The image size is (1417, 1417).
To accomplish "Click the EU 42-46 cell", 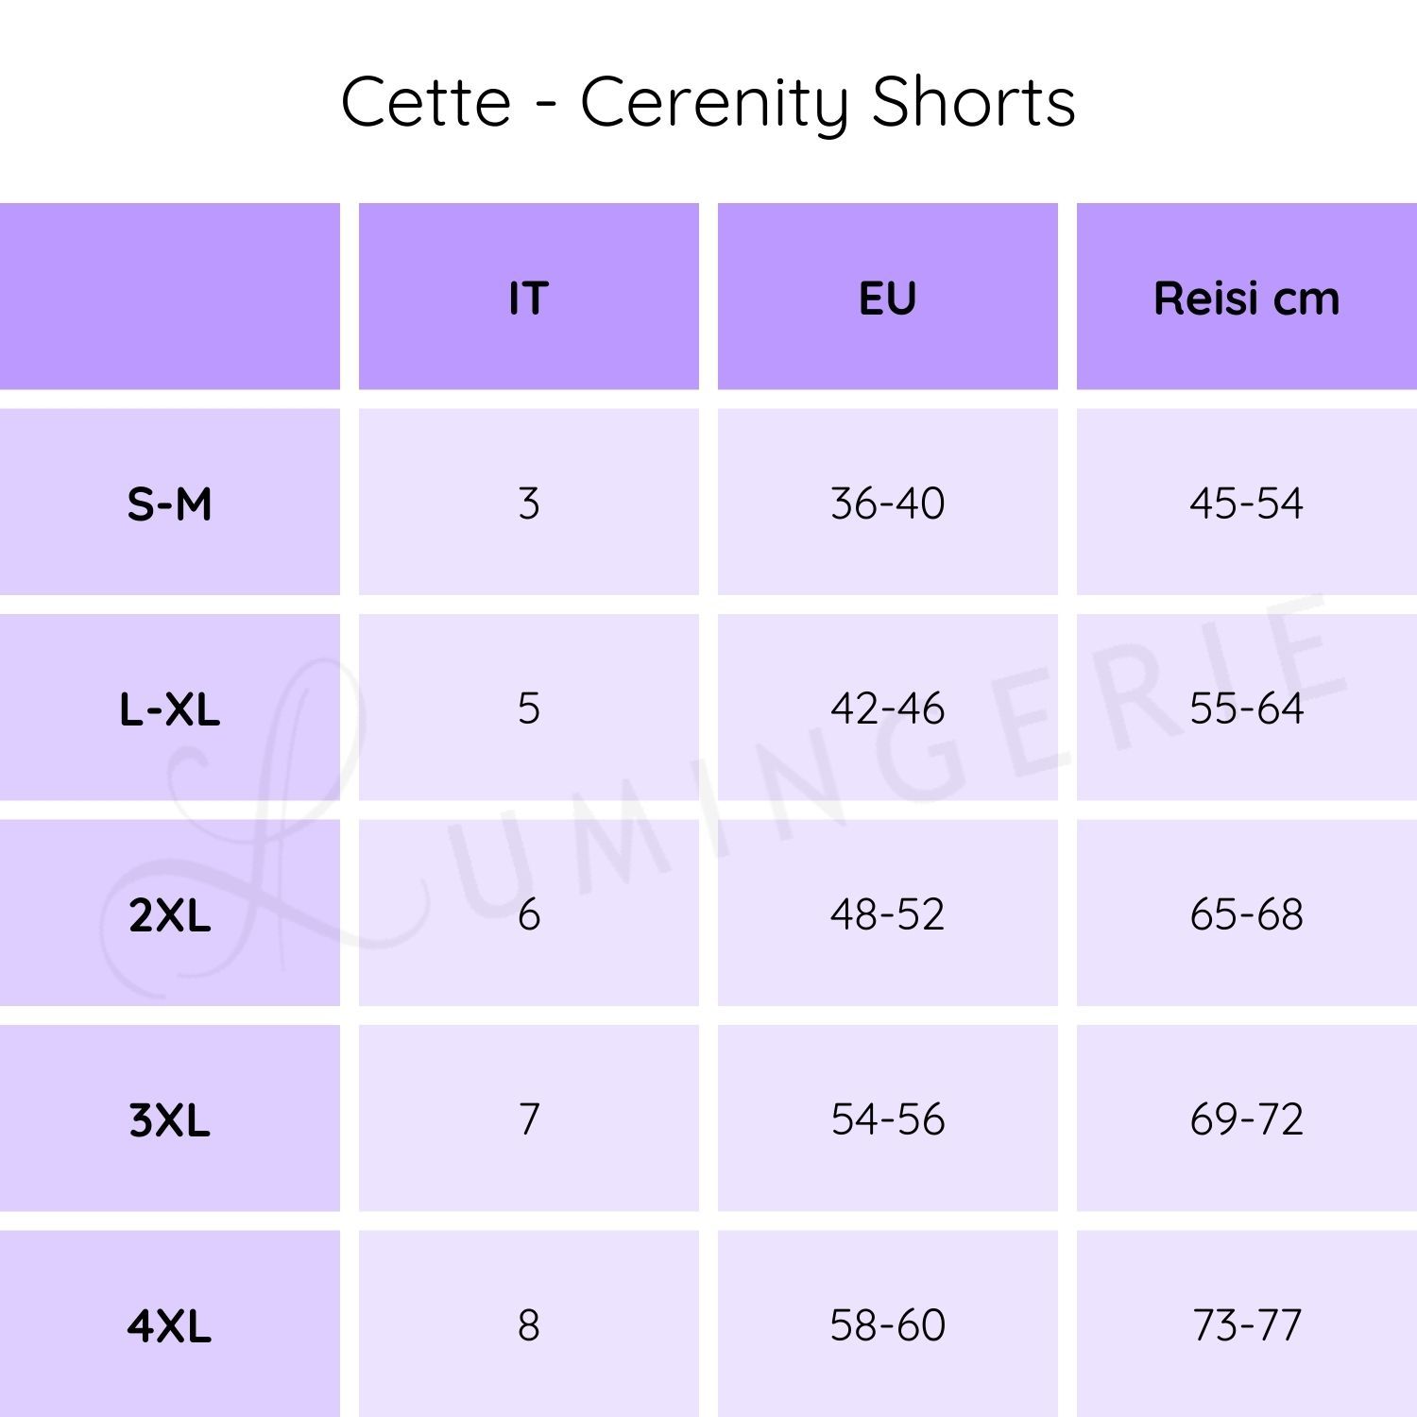I will 887,708.
